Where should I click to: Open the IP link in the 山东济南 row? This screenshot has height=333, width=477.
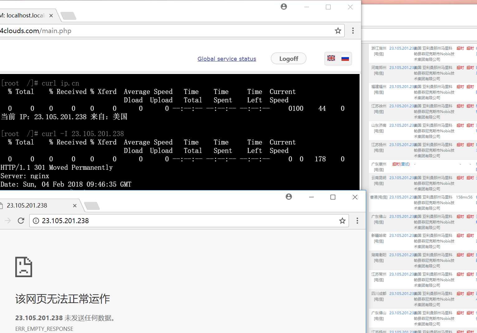click(x=402, y=125)
